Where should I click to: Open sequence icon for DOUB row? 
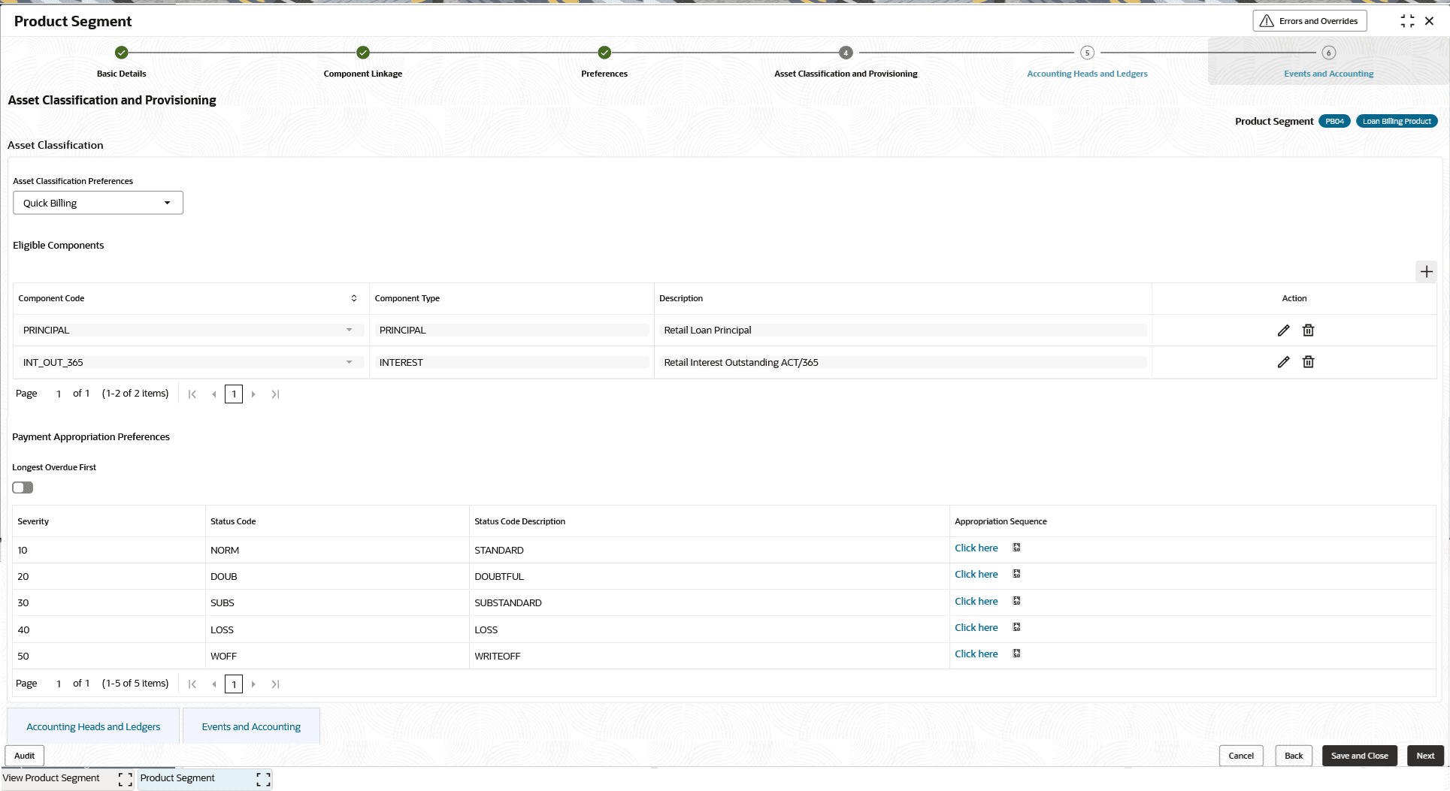coord(1016,574)
